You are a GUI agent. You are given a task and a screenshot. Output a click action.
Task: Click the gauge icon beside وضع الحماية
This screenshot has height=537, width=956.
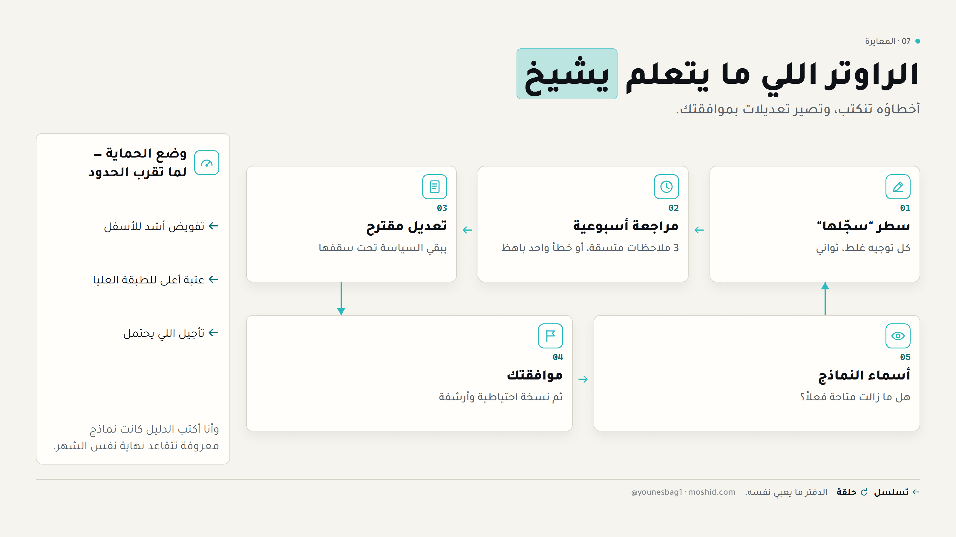click(207, 163)
